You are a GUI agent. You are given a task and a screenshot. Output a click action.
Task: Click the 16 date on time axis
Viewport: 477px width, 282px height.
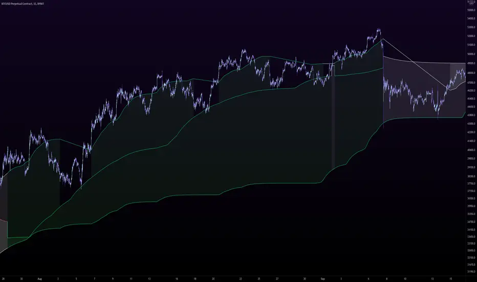pyautogui.click(x=177, y=278)
